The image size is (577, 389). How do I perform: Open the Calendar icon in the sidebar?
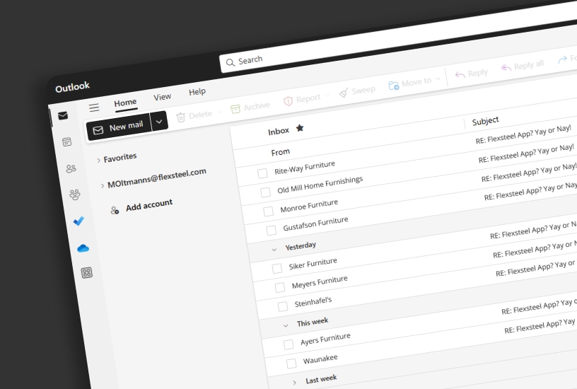[67, 141]
